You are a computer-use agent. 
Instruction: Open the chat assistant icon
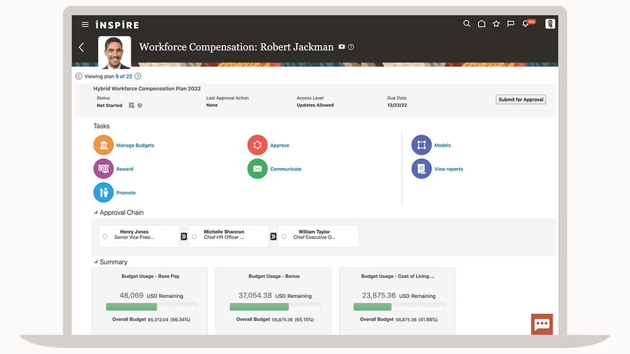coord(542,324)
